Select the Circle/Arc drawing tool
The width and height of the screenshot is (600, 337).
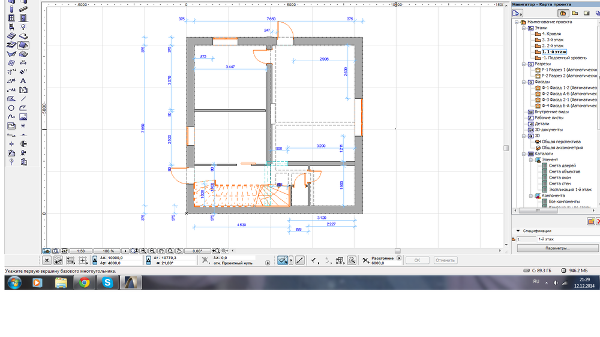pyautogui.click(x=11, y=108)
